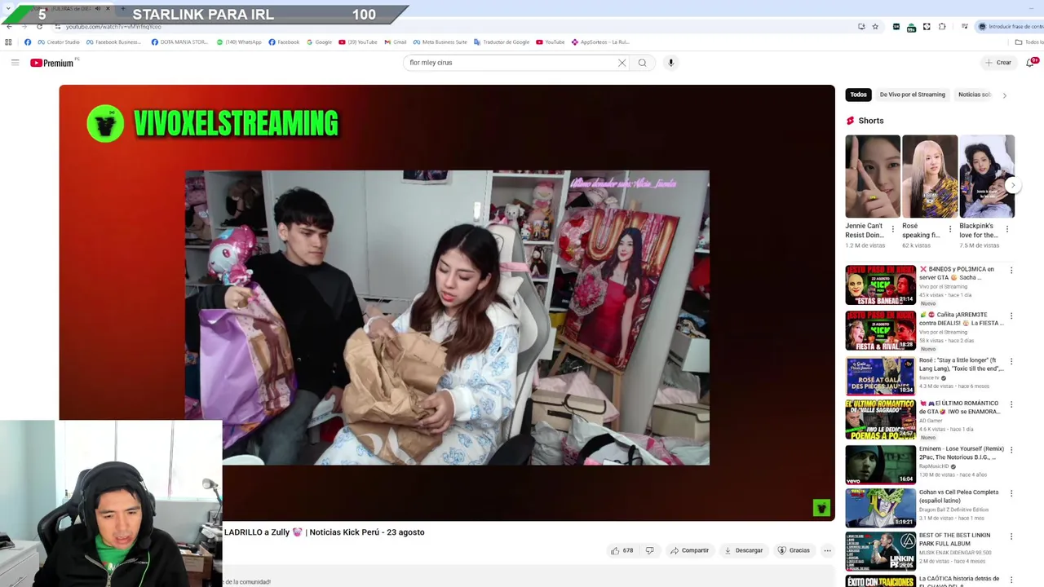Select the Todos filter chip
The width and height of the screenshot is (1044, 587).
(858, 95)
